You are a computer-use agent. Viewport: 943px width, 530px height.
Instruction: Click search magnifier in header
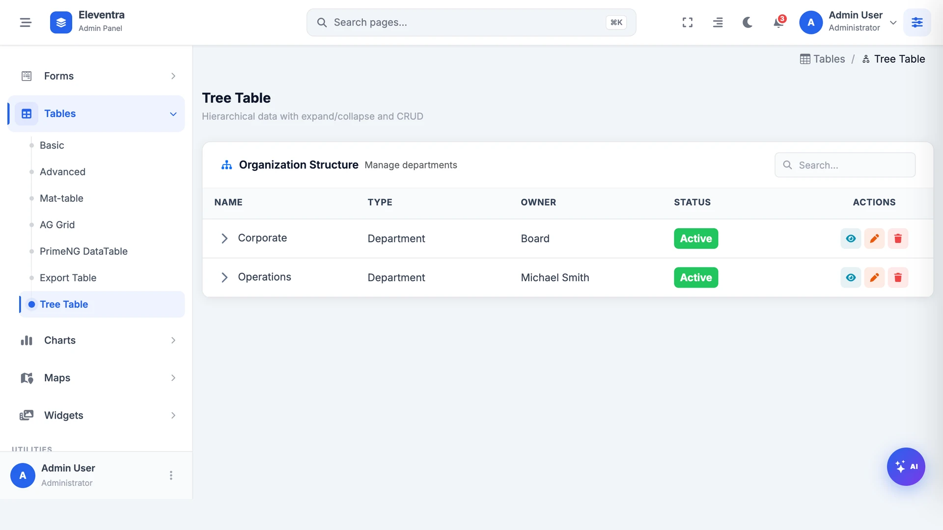click(322, 23)
